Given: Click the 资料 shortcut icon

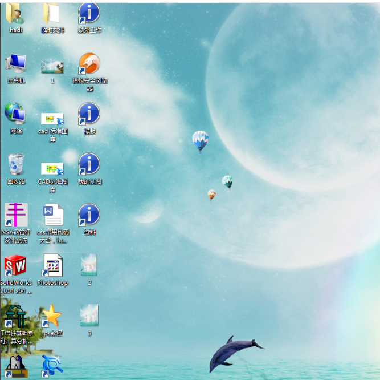Looking at the screenshot, I should [89, 215].
